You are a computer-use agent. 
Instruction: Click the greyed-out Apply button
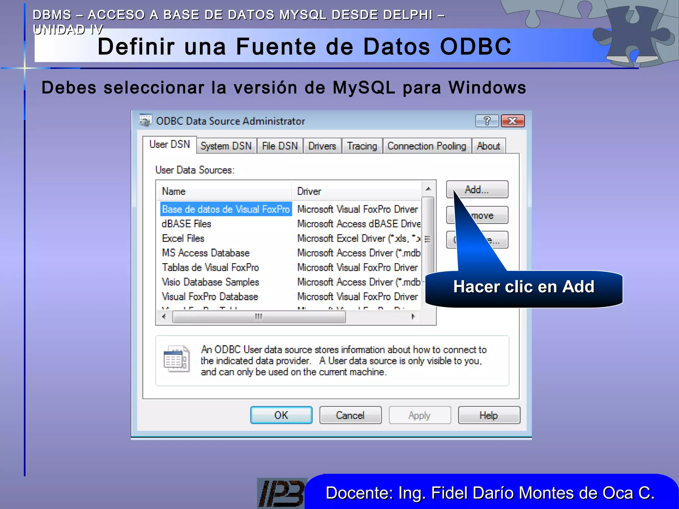pos(420,415)
